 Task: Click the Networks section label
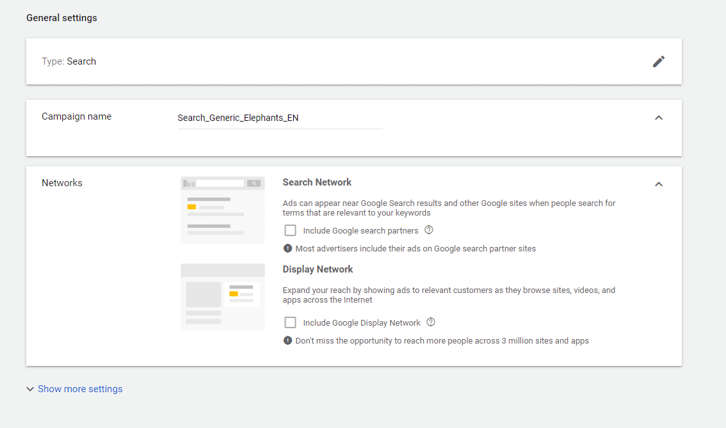pyautogui.click(x=62, y=183)
